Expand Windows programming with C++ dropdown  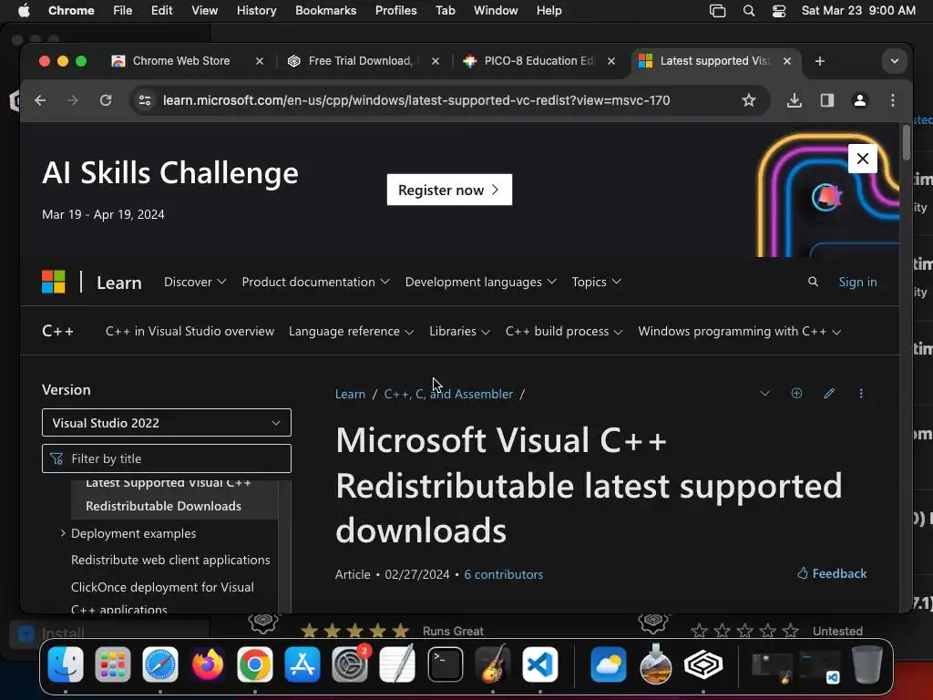click(739, 331)
